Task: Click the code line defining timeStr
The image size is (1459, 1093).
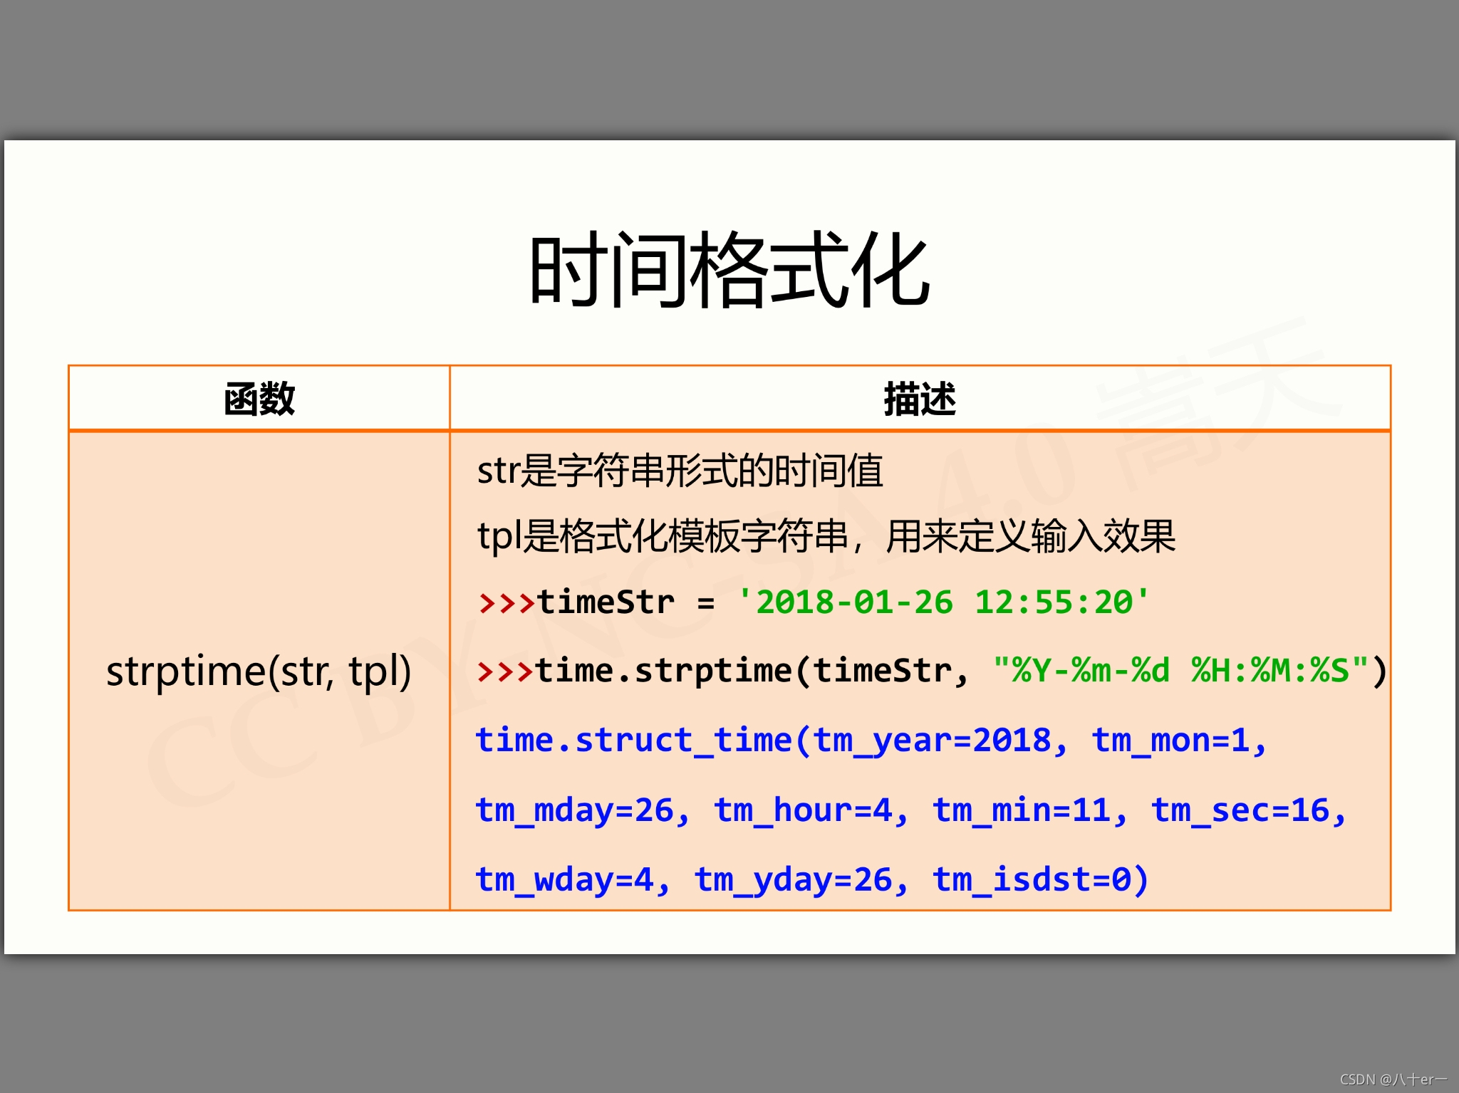Action: [814, 602]
